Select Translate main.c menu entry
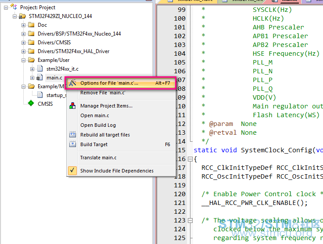Image resolution: width=323 pixels, height=244 pixels. pyautogui.click(x=121, y=158)
